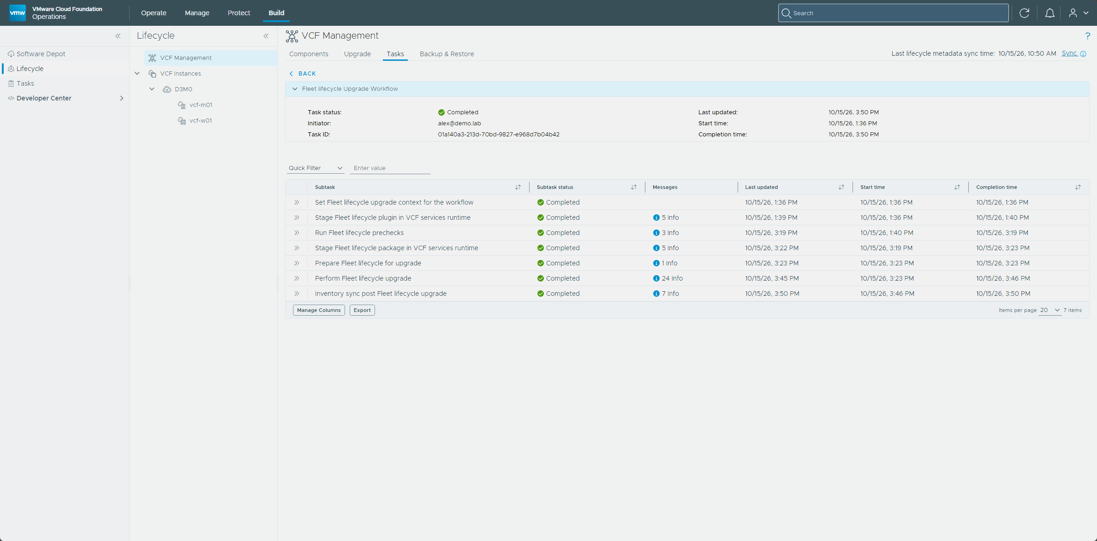Click the sync info icon
Image resolution: width=1097 pixels, height=541 pixels.
pyautogui.click(x=1083, y=54)
